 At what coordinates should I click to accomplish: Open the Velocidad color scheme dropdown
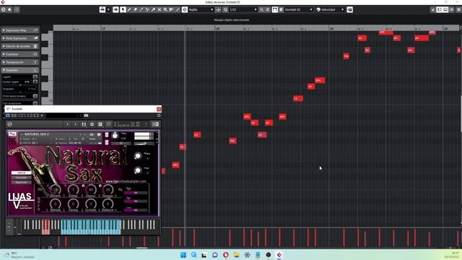(x=330, y=9)
